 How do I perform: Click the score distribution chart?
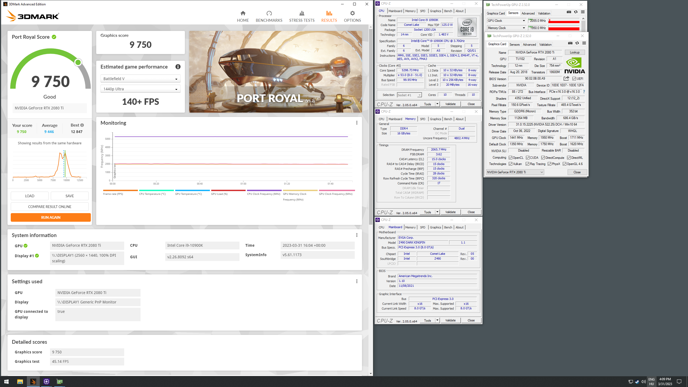(x=49, y=165)
